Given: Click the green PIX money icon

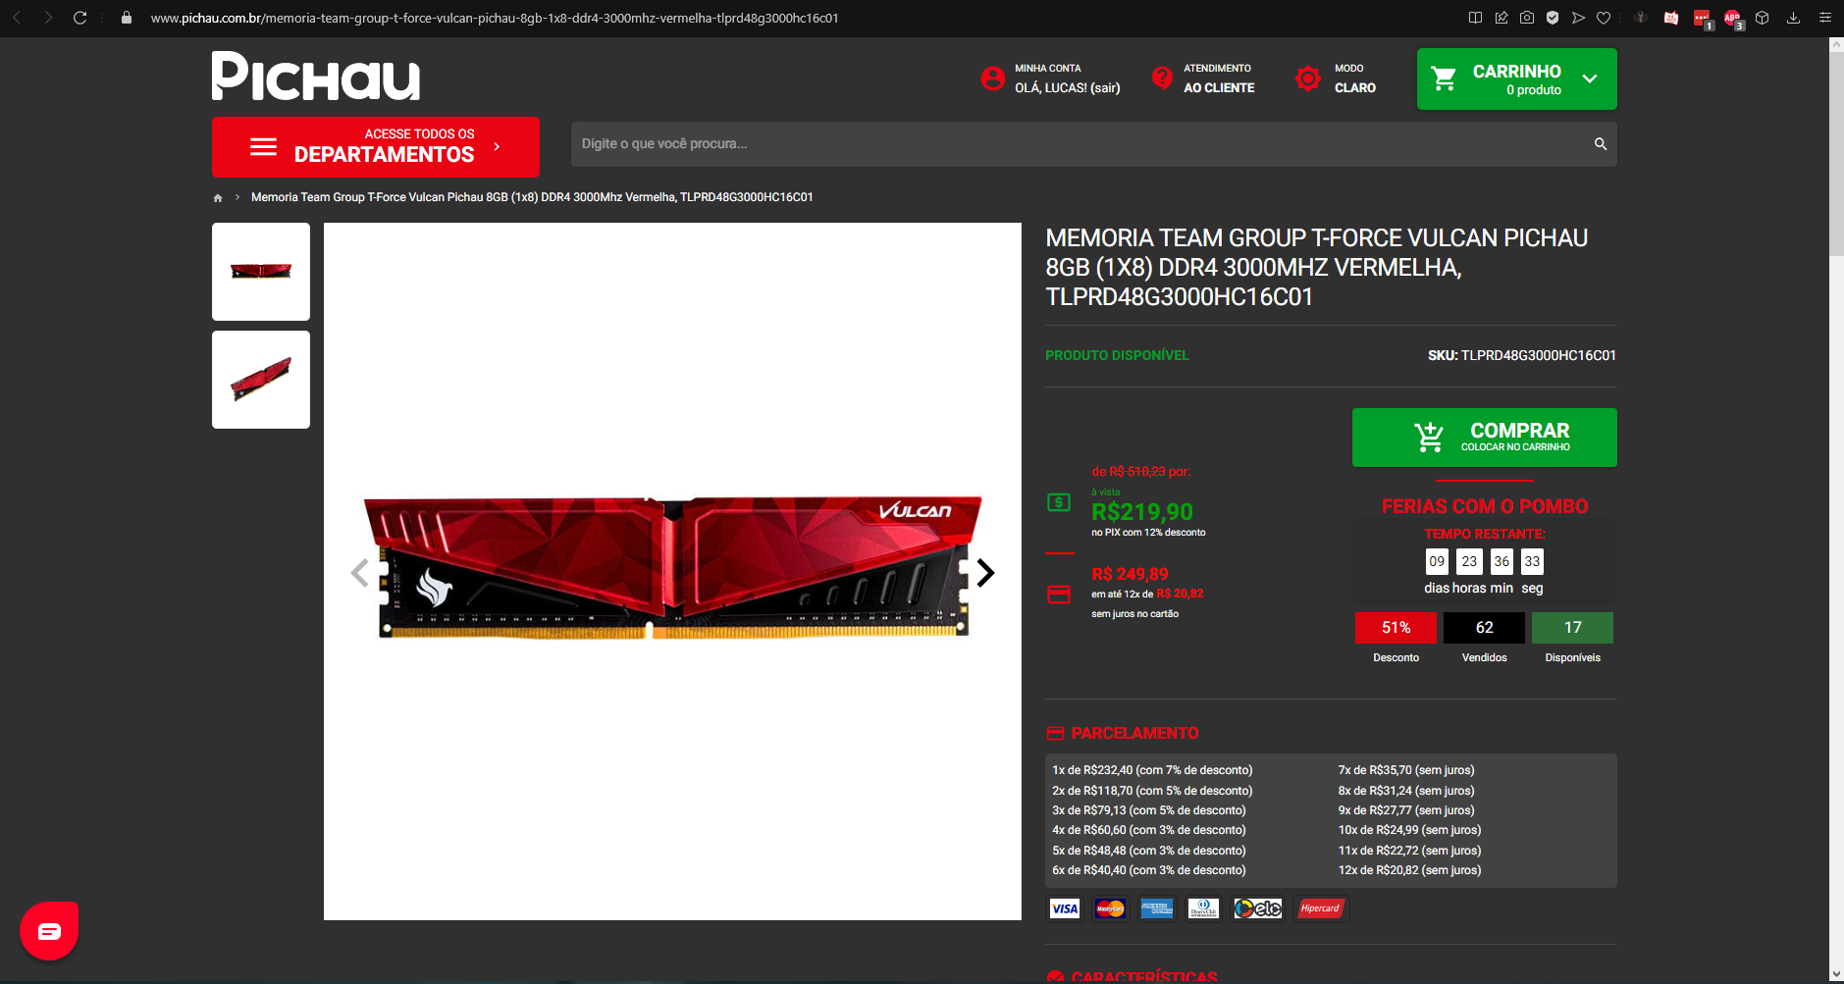Looking at the screenshot, I should 1059,502.
